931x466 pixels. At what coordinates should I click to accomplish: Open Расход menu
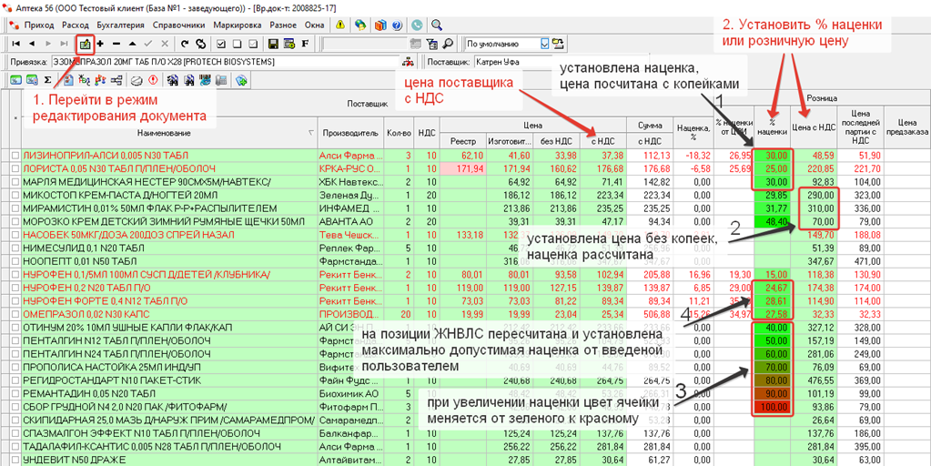pyautogui.click(x=75, y=25)
